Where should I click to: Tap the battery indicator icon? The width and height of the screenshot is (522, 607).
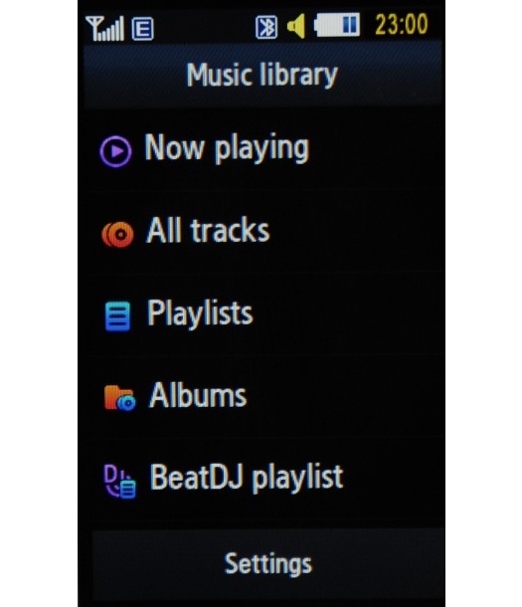pyautogui.click(x=337, y=25)
